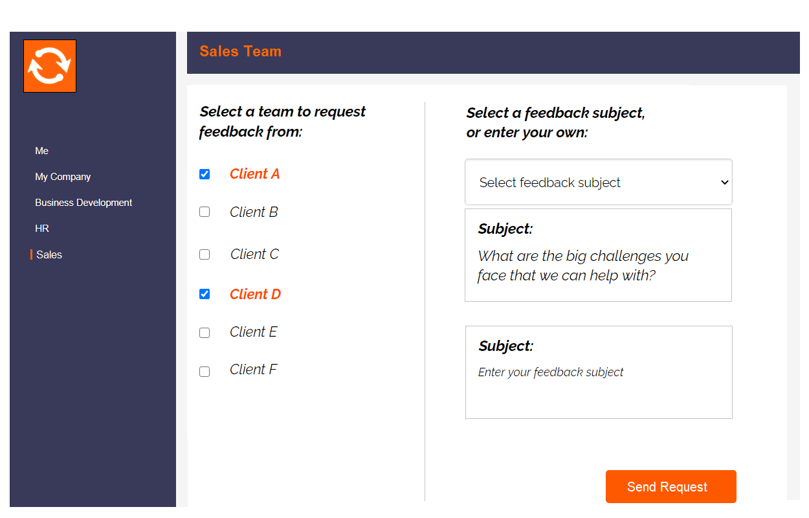Click the Sales Team header title

coord(240,52)
